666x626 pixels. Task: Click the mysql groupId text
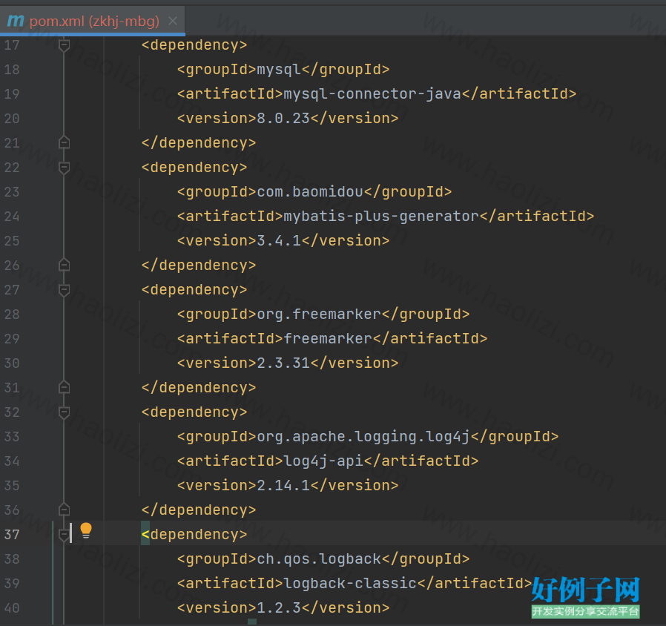pyautogui.click(x=279, y=69)
